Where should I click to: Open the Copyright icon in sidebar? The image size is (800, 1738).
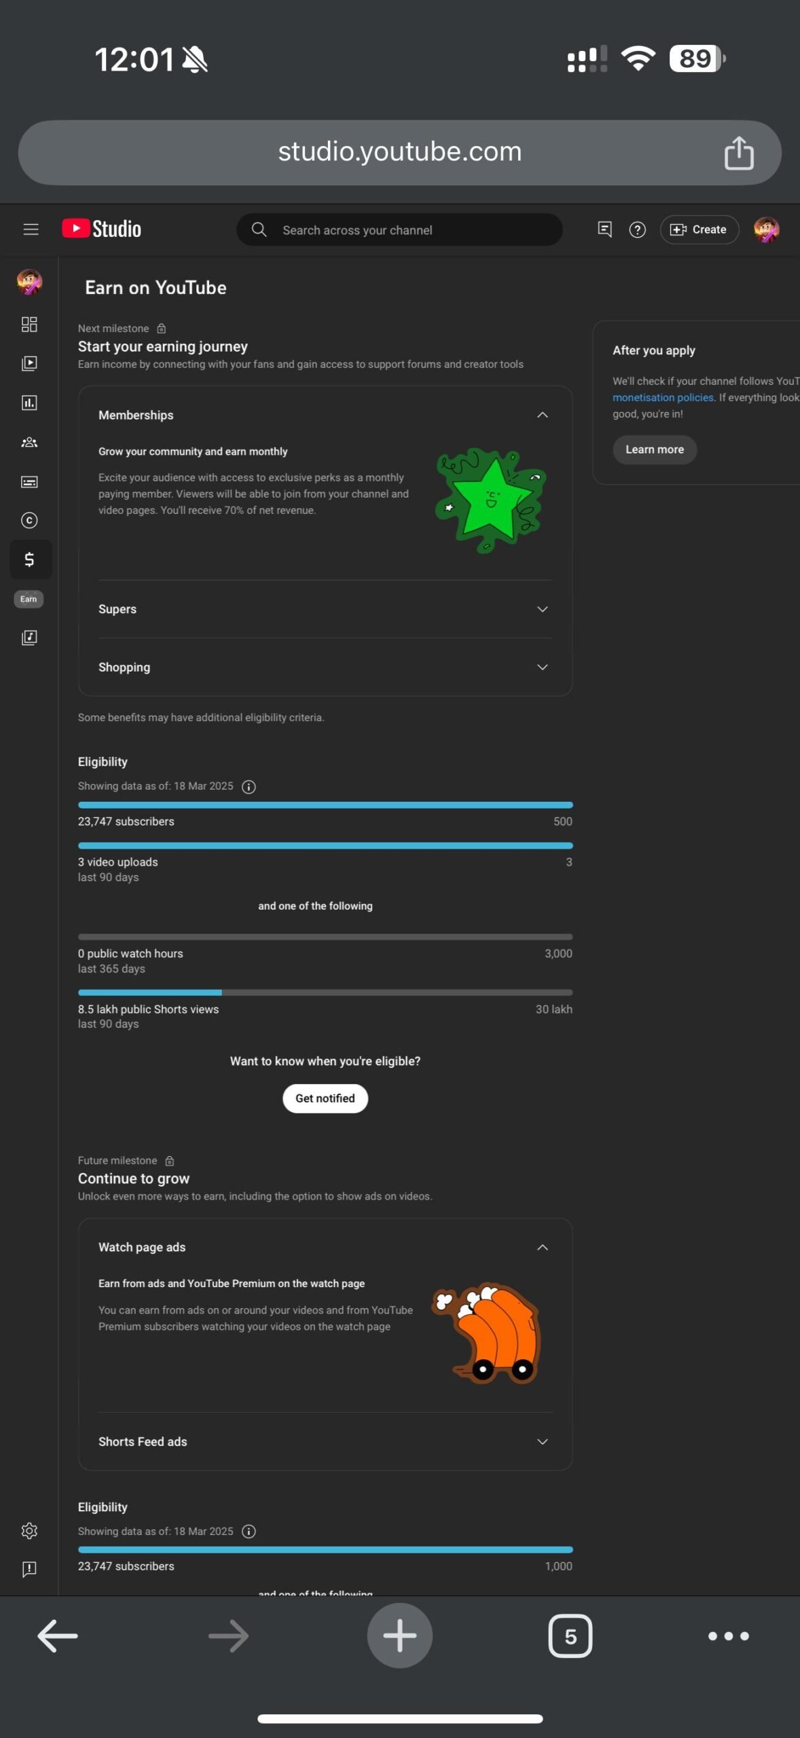[29, 521]
